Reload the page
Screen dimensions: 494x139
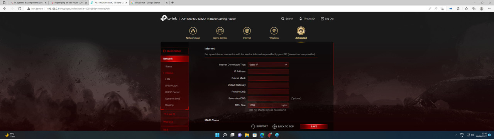pyautogui.click(x=20, y=8)
